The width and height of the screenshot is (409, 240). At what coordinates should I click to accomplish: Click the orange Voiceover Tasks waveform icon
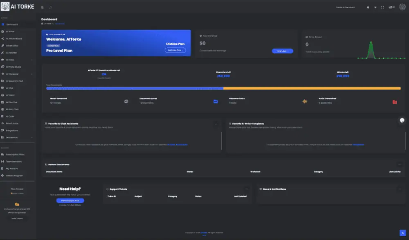(x=305, y=101)
